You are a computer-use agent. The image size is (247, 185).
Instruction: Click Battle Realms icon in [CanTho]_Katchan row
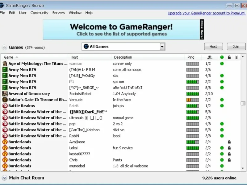point(5,130)
